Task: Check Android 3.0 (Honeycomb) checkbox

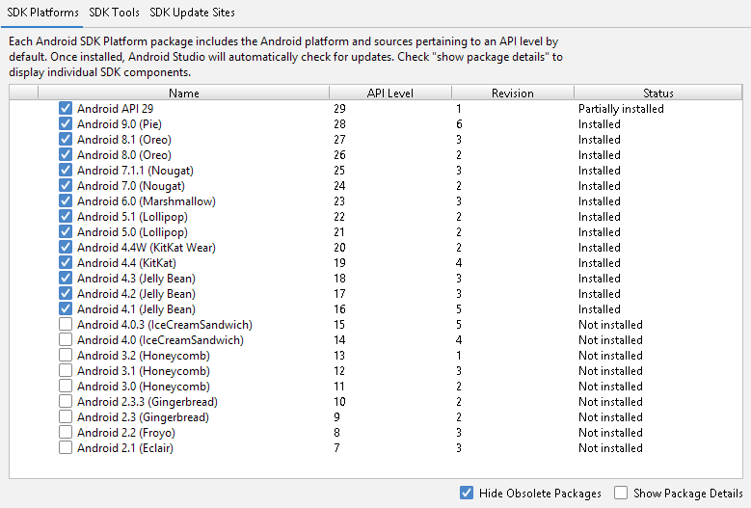Action: [x=66, y=386]
